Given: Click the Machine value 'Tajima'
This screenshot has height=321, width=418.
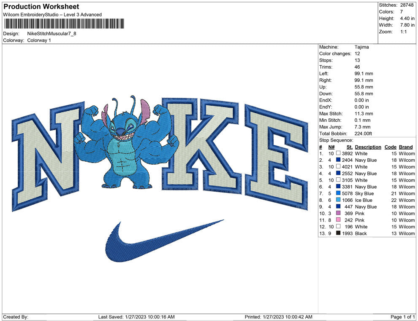Looking at the screenshot, I should click(x=362, y=47).
